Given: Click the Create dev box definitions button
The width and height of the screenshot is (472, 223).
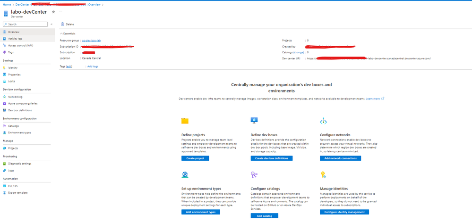Looking at the screenshot, I should 272,158.
